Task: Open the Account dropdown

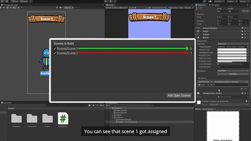Action: [x=219, y=1]
